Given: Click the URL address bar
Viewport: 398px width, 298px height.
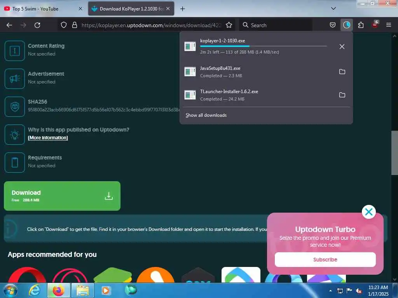Looking at the screenshot, I should point(151,25).
